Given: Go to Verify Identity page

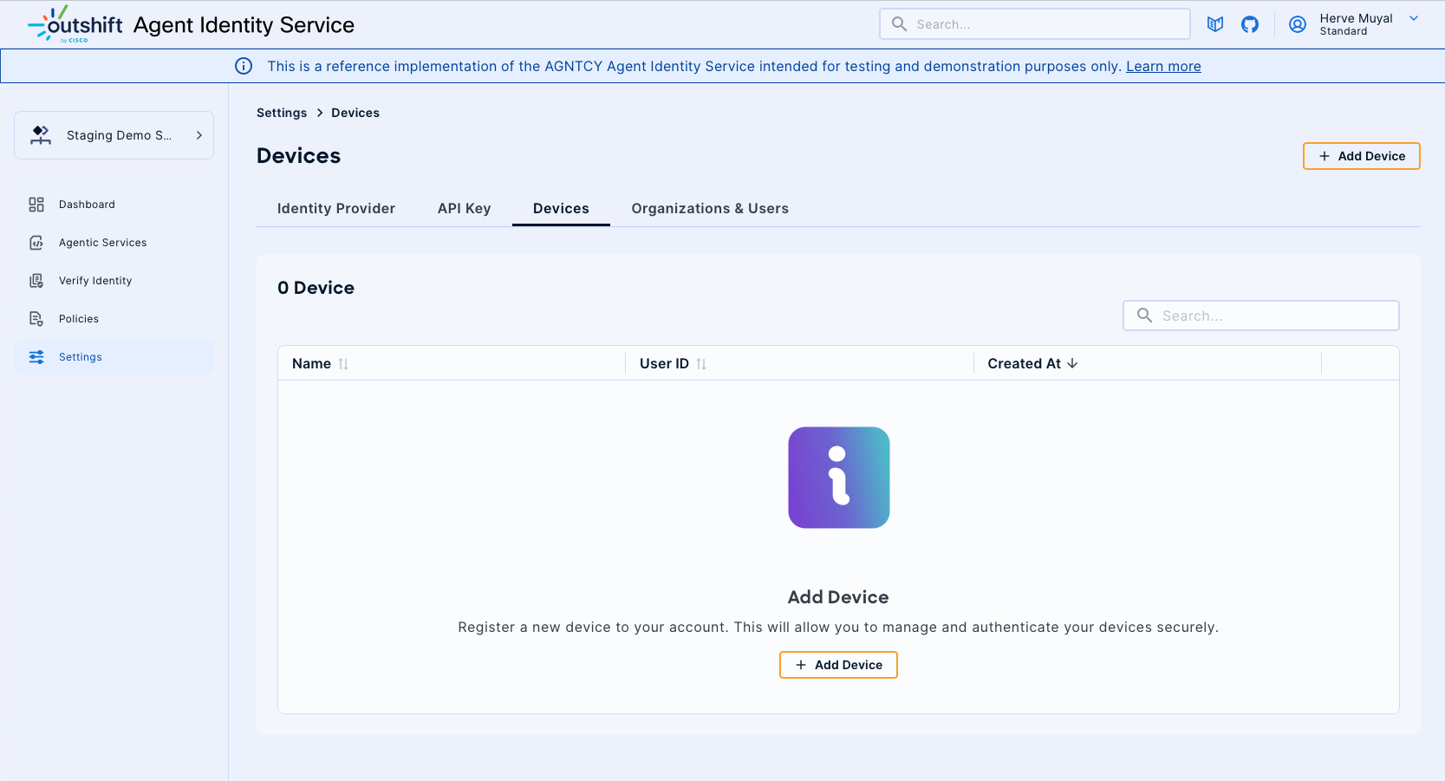Looking at the screenshot, I should [x=95, y=281].
